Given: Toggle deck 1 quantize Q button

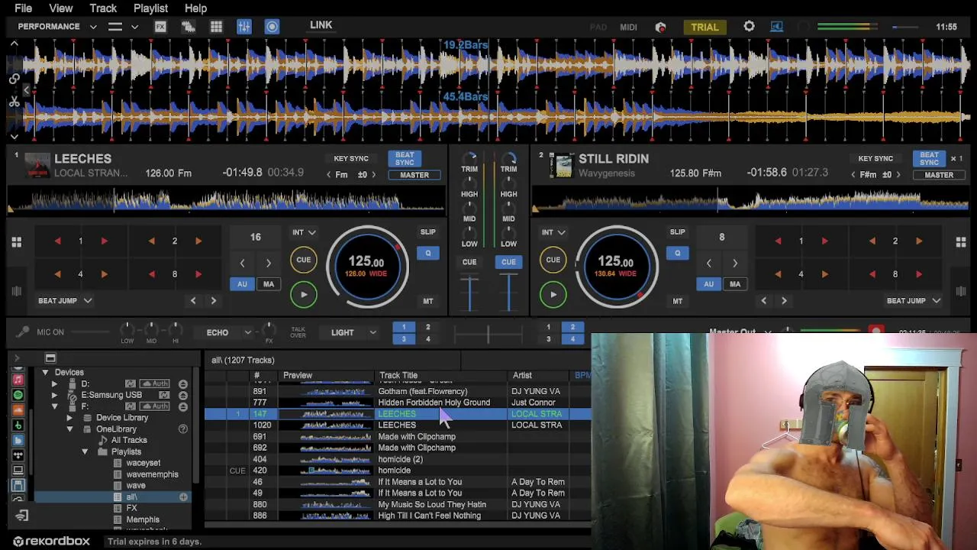Looking at the screenshot, I should click(428, 254).
